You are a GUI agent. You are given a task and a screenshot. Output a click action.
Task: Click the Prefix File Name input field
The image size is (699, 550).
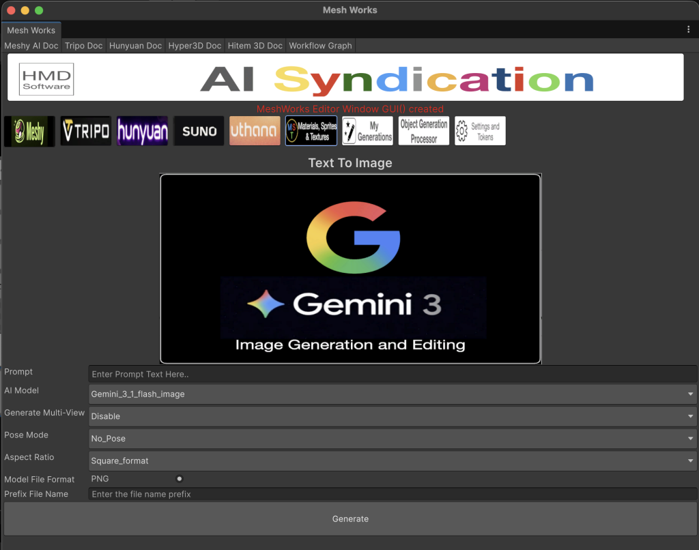[393, 494]
